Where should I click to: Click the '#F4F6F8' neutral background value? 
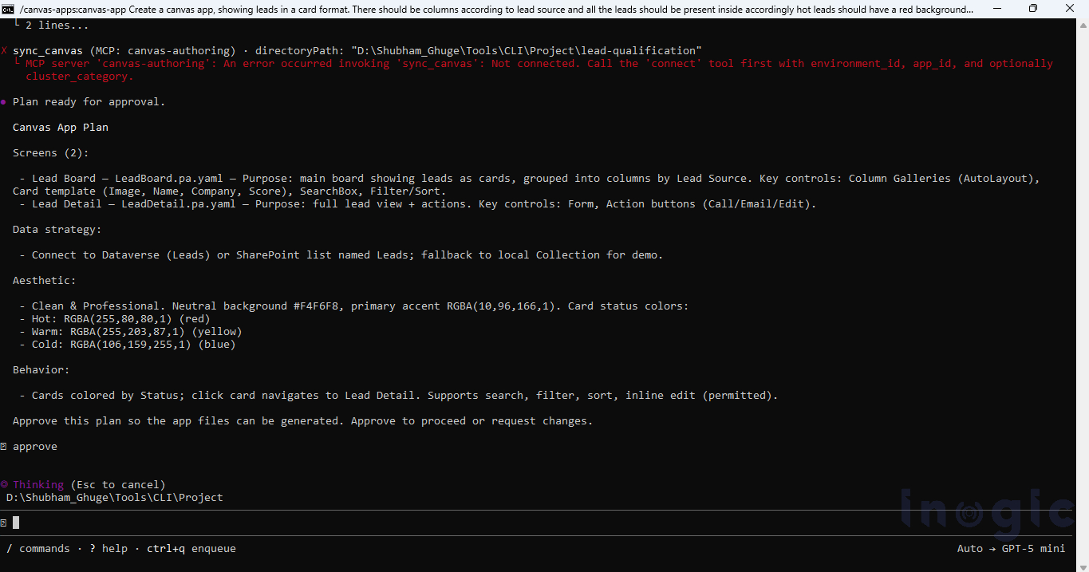[x=316, y=306]
